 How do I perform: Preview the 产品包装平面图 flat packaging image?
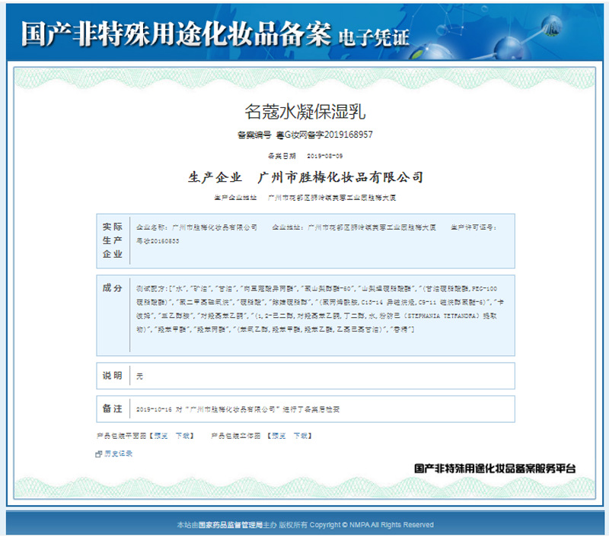pos(161,436)
